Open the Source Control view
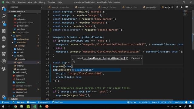 tap(4, 24)
